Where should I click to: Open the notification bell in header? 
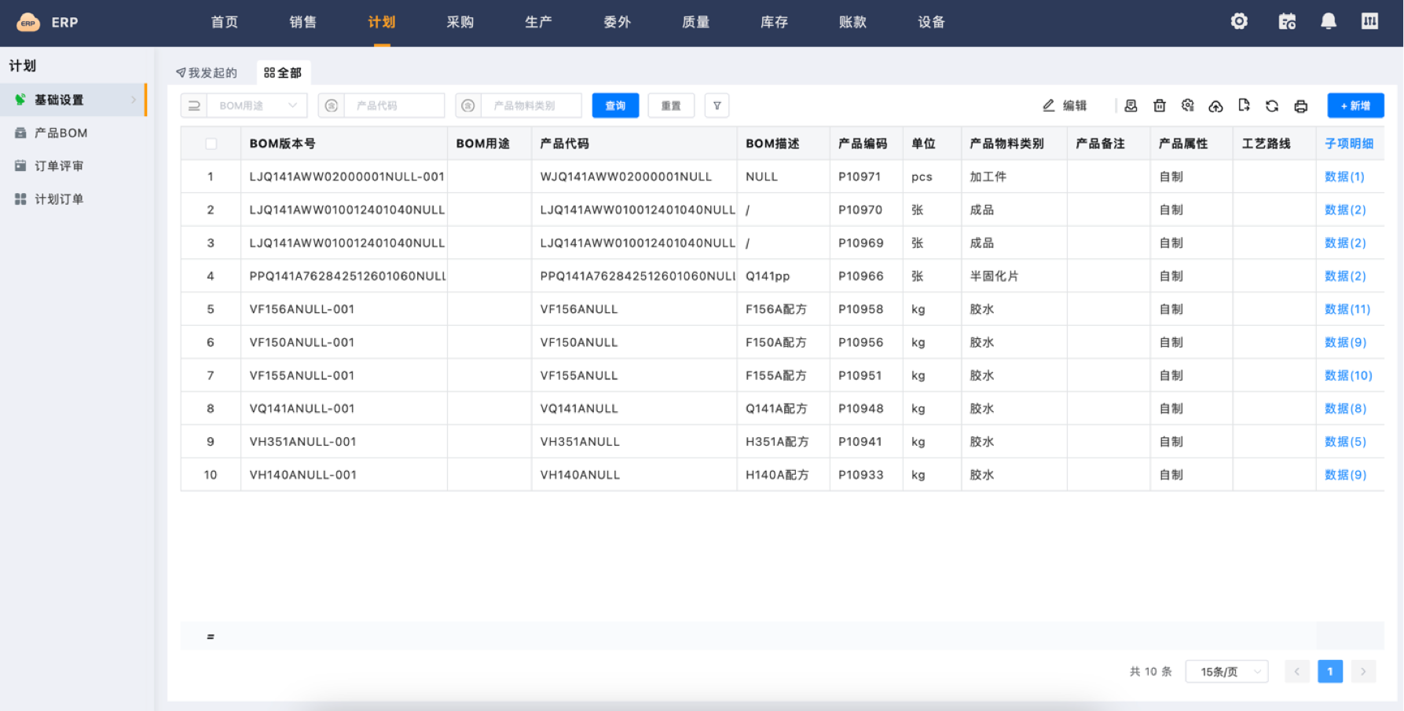point(1328,22)
